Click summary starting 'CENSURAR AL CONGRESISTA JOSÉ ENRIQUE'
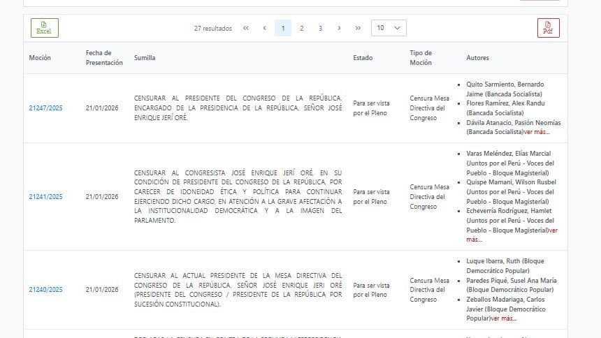The width and height of the screenshot is (601, 338). [x=238, y=197]
